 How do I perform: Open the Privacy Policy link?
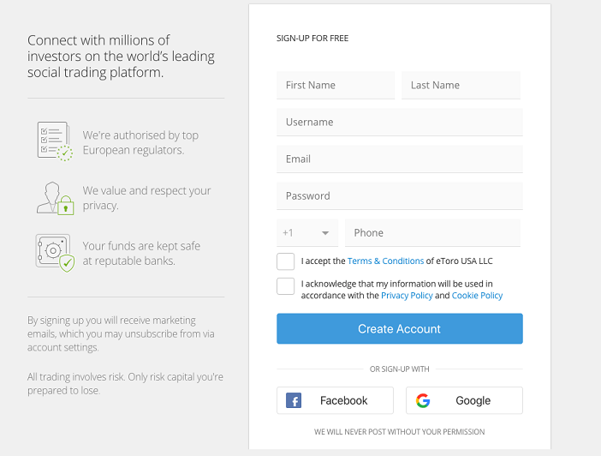[407, 296]
